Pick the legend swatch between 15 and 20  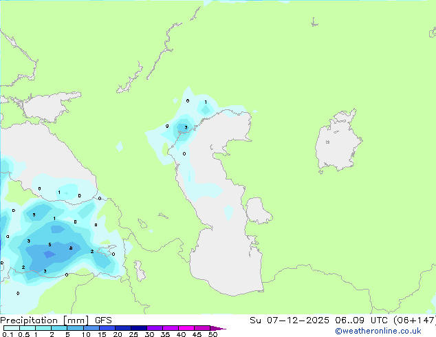click(x=107, y=328)
